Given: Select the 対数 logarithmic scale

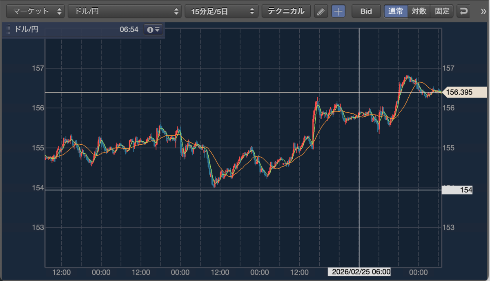Looking at the screenshot, I should click(419, 11).
